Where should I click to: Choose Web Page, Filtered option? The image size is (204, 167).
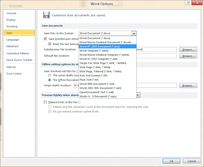click(x=108, y=72)
